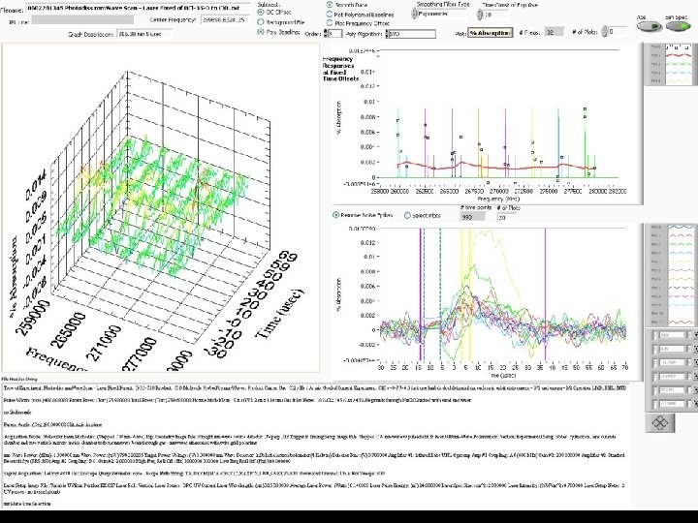
Task: Click the Order stepper arrows
Action: click(326, 34)
